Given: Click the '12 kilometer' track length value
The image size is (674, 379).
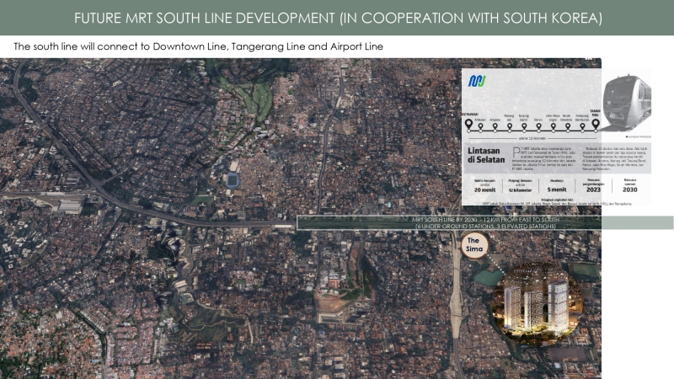Looking at the screenshot, I should tap(520, 190).
